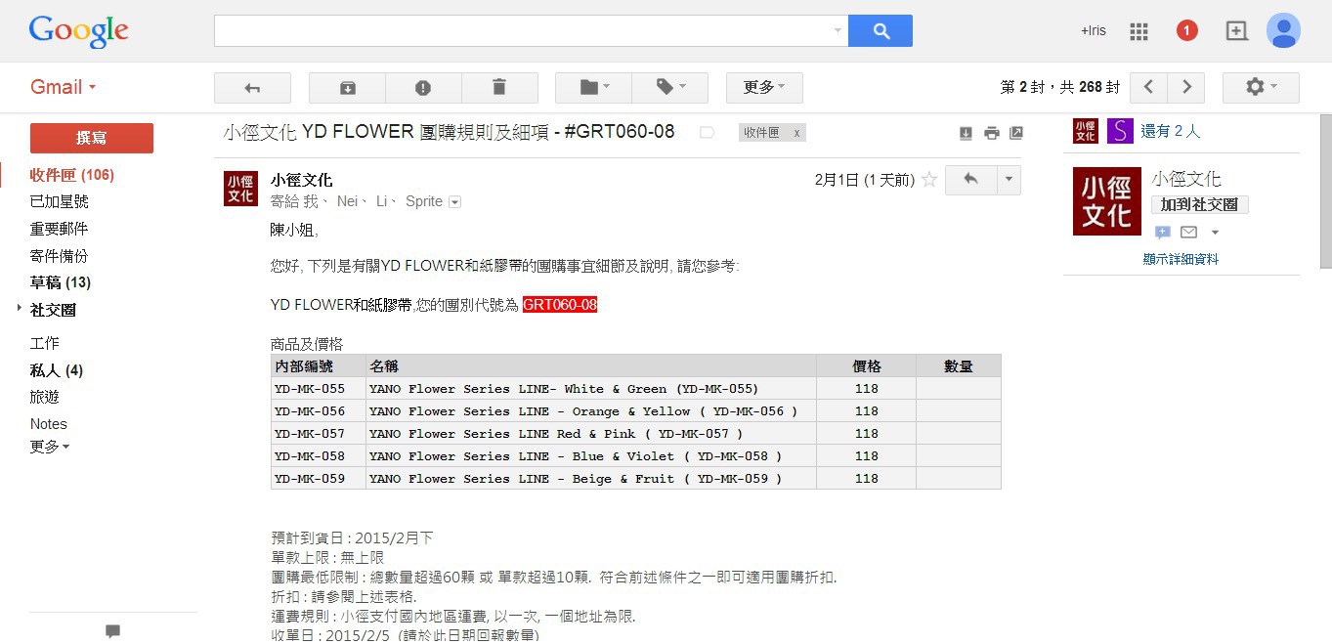The width and height of the screenshot is (1332, 644).
Task: Open the 已加星號 folder
Action: pos(60,201)
